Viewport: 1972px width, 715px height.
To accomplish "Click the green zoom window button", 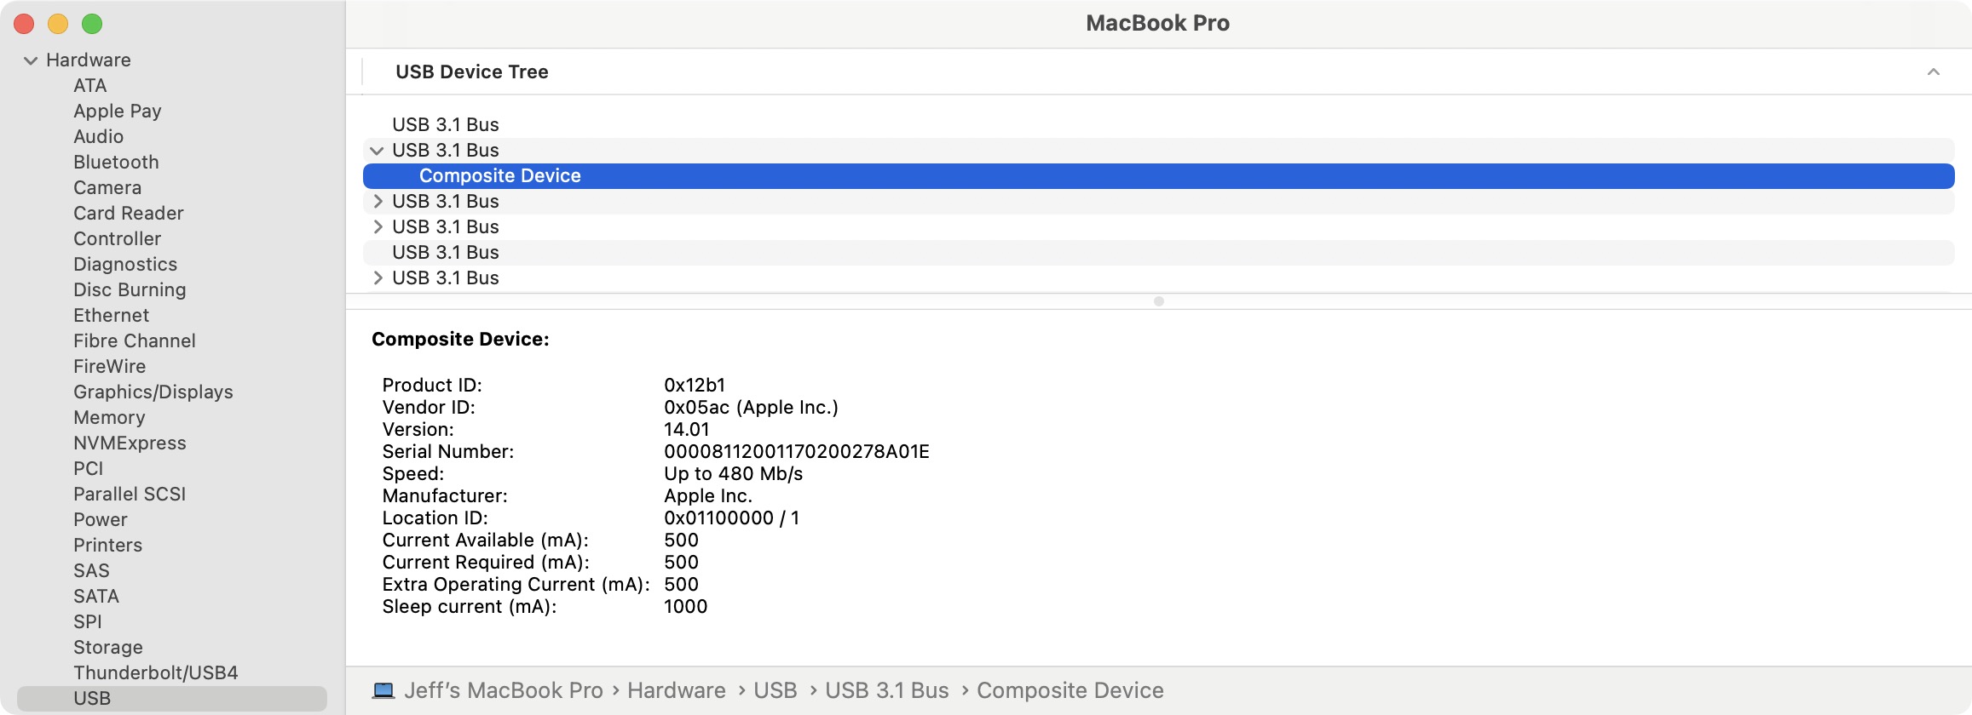I will (x=92, y=24).
